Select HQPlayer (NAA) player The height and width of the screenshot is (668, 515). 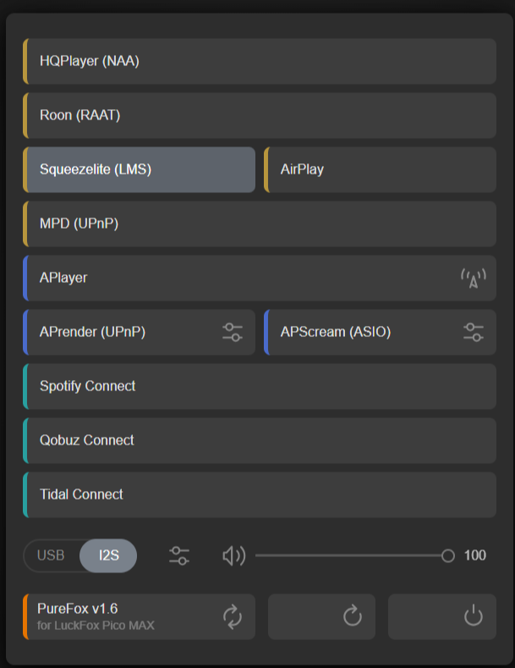(260, 61)
